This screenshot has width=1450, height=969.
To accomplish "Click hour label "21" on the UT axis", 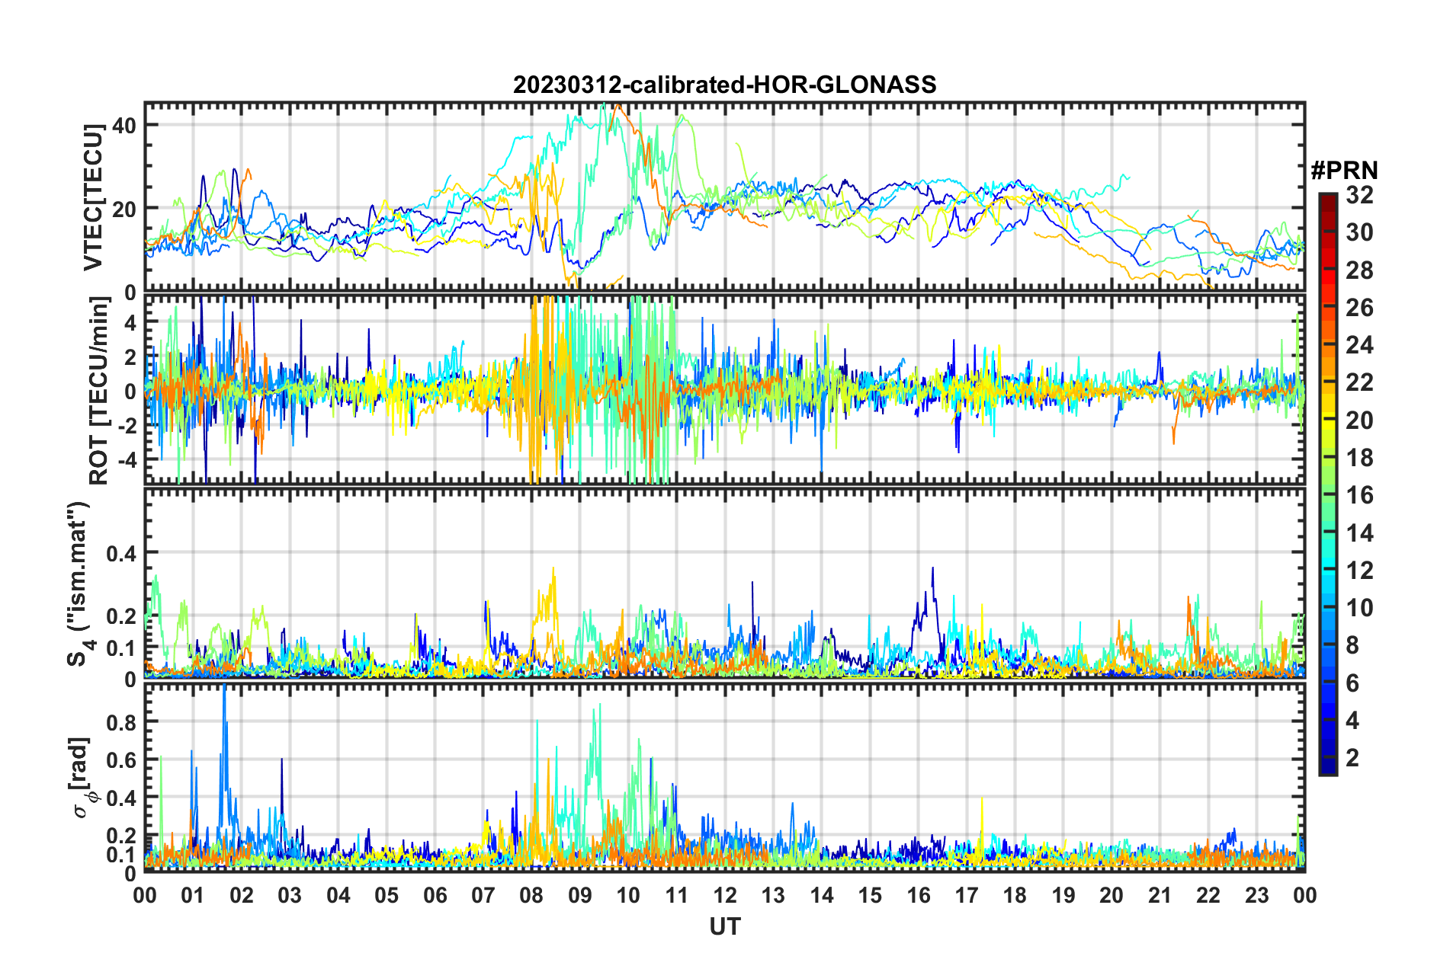I will (1160, 895).
